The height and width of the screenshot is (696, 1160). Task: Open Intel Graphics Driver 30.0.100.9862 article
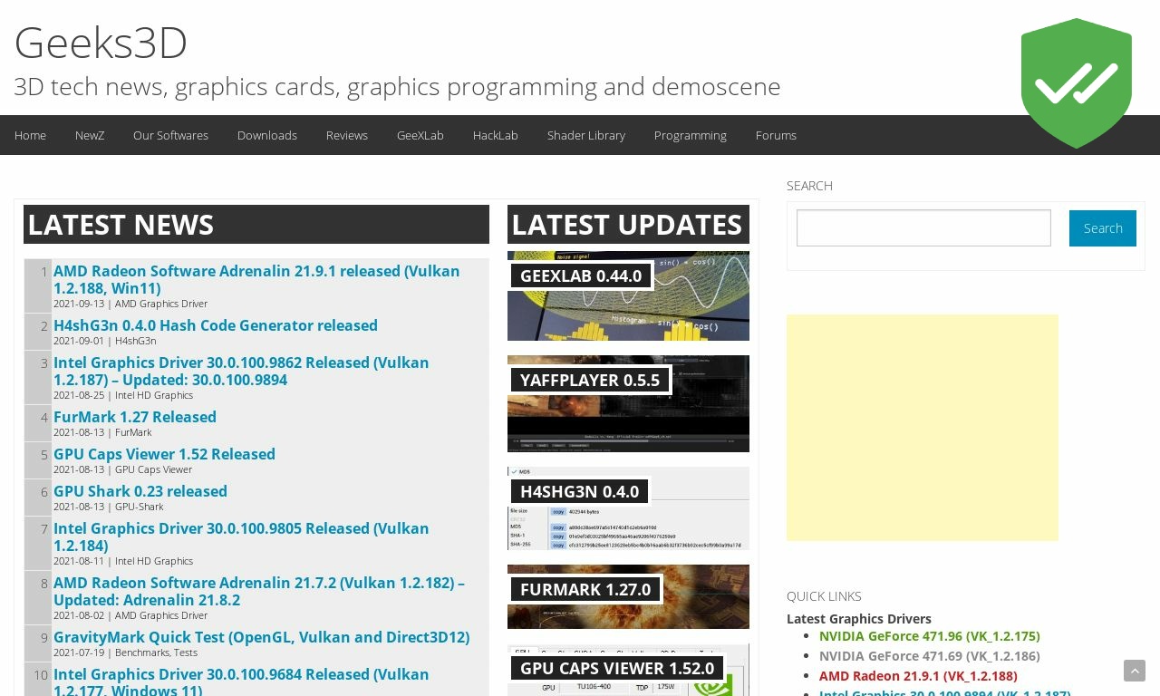click(241, 371)
